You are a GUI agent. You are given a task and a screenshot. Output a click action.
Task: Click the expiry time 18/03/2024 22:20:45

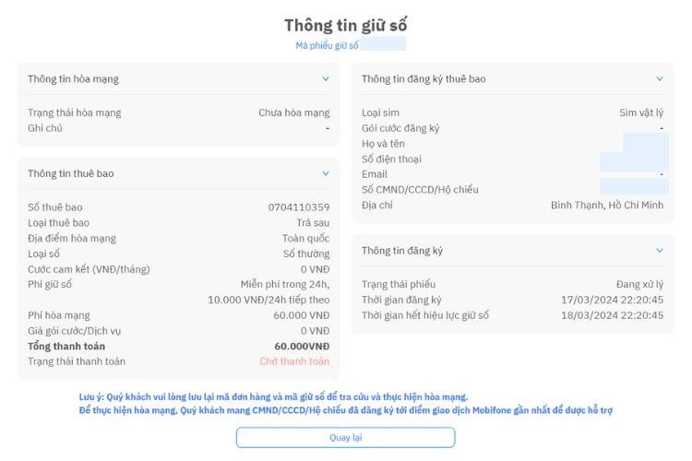pos(612,315)
